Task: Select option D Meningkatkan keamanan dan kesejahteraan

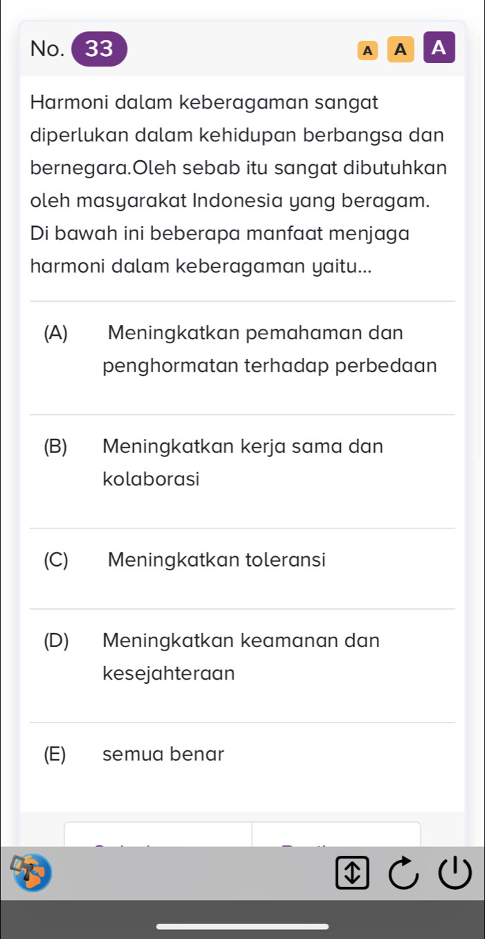Action: click(x=242, y=657)
